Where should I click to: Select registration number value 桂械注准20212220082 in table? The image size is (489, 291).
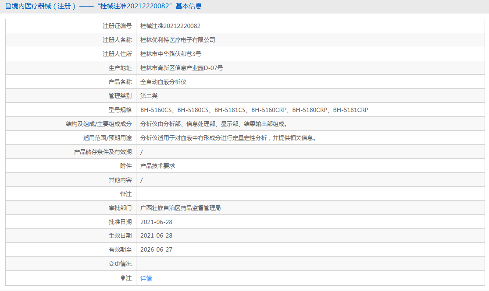pyautogui.click(x=170, y=26)
